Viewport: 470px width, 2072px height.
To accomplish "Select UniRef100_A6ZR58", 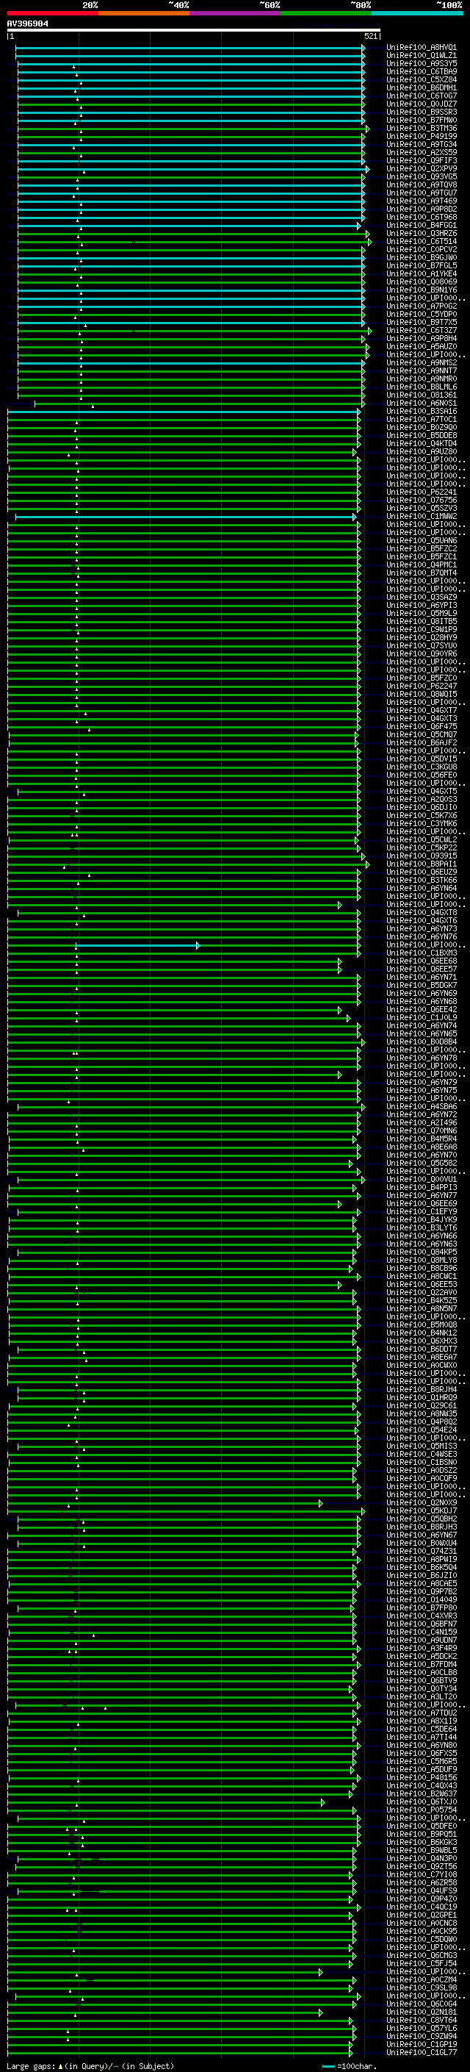I will tap(421, 1882).
